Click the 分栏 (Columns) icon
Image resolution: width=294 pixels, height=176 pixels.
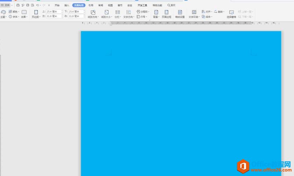(117, 12)
